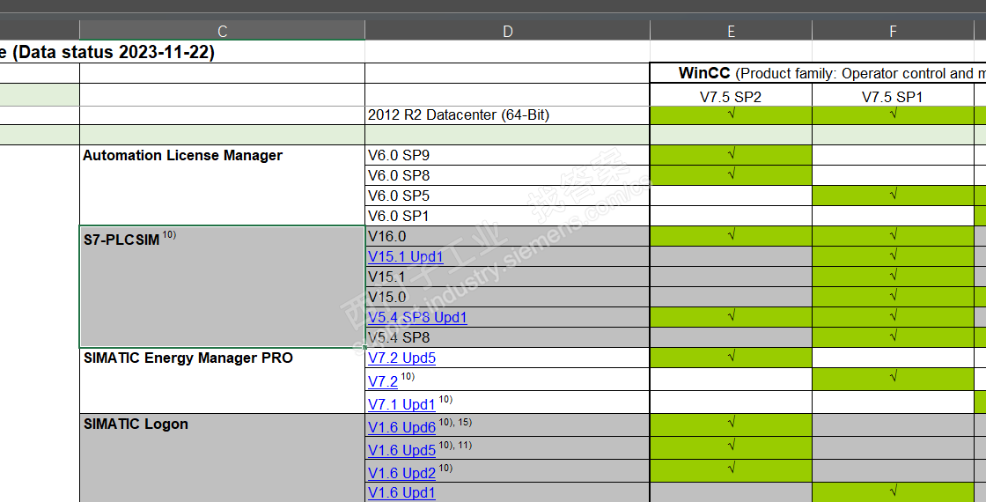Select the V7.5 SP2 checkmark for V5.4 SP8 Upd1
The width and height of the screenshot is (986, 502).
point(731,317)
